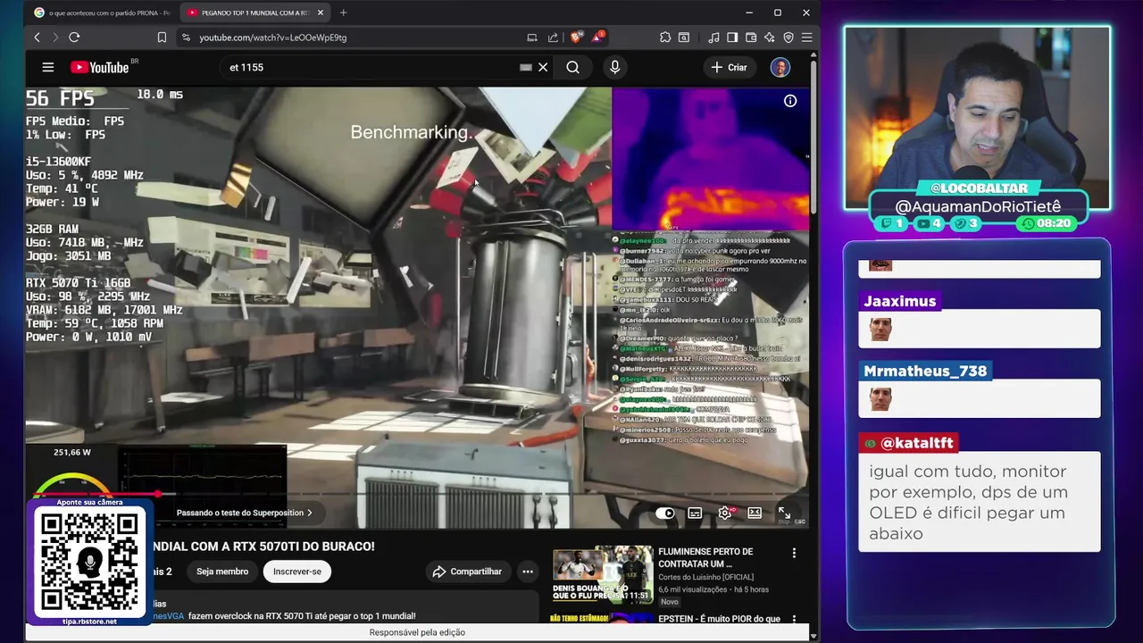This screenshot has height=643, width=1143.
Task: Clear the YouTube search box text
Action: click(x=543, y=67)
